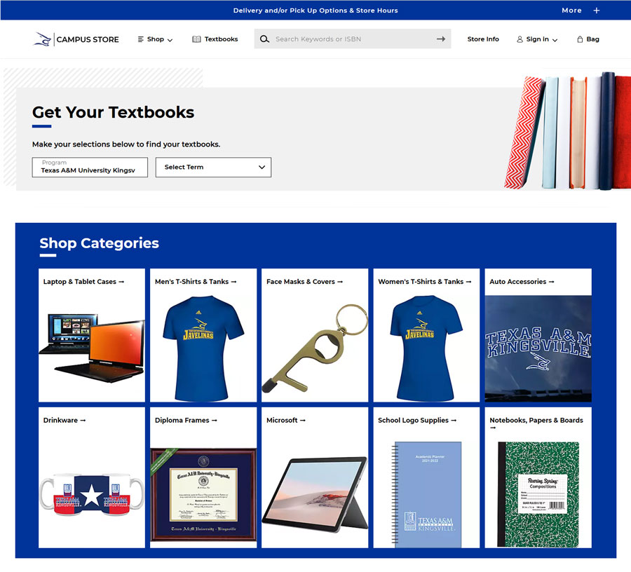
Task: Click More in the top banner
Action: (571, 11)
